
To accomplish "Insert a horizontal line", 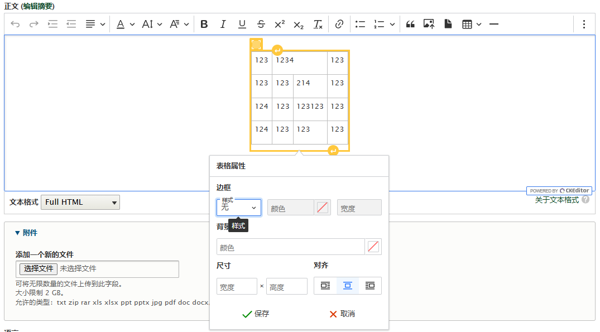I will (493, 24).
